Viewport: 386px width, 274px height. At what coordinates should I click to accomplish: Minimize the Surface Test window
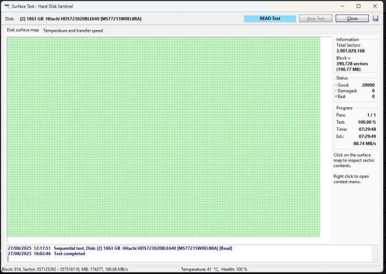click(342, 6)
